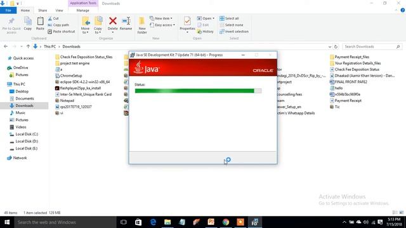
Task: Switch to the Home ribbon tab
Action: pos(25,10)
